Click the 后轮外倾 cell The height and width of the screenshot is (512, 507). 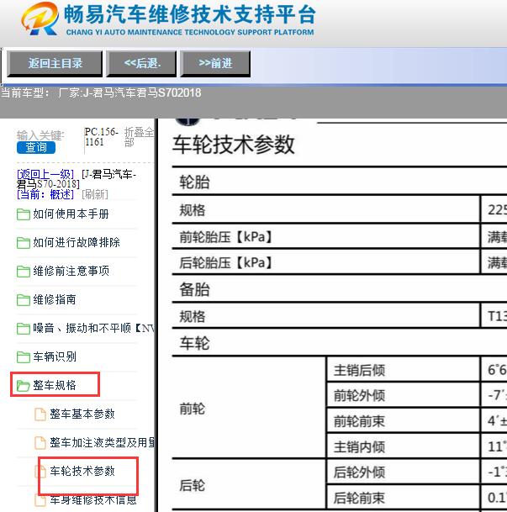[x=404, y=472]
